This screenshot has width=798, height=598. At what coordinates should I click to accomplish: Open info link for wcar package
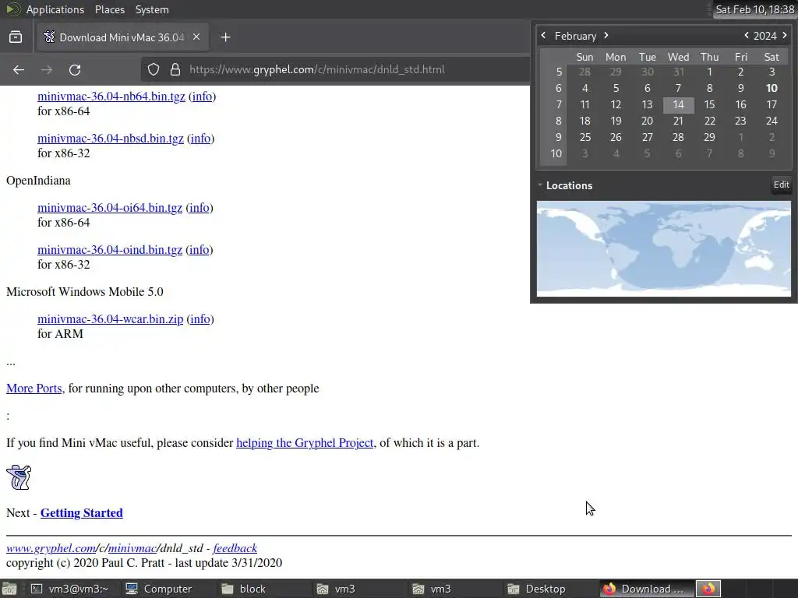(x=200, y=318)
